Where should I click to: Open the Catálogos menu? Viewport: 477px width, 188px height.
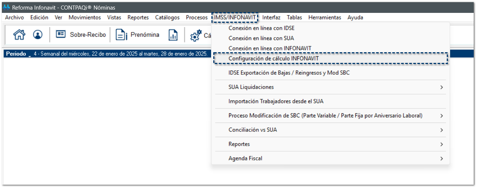167,17
